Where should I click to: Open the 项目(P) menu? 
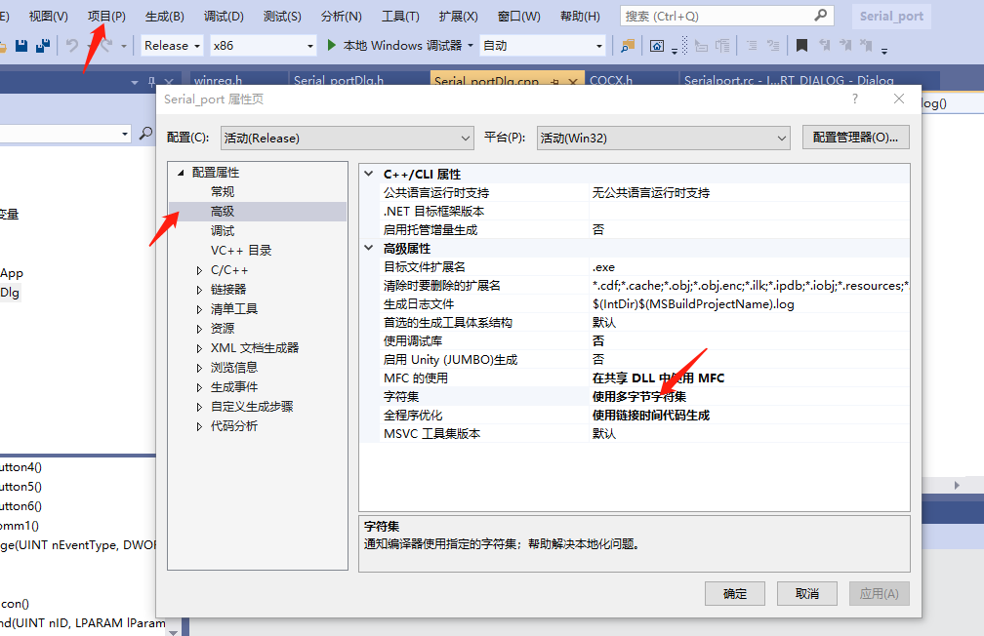[x=106, y=17]
